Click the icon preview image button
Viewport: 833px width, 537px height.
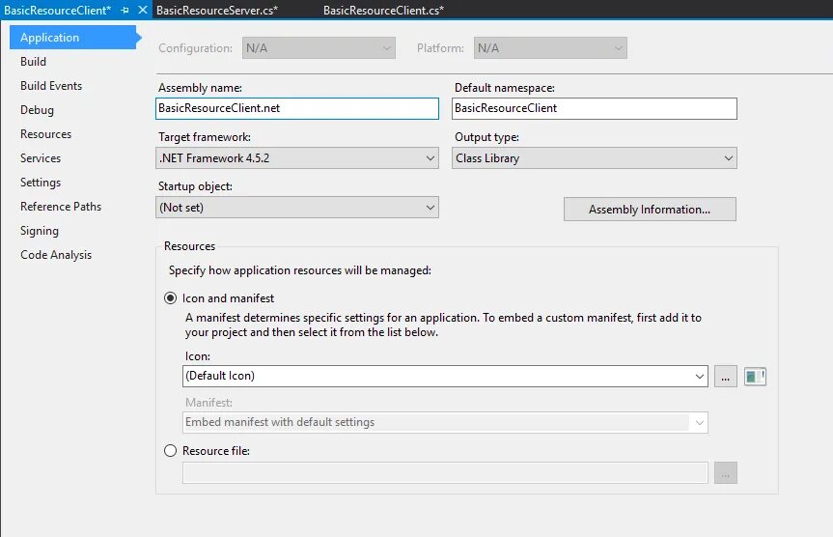(755, 377)
